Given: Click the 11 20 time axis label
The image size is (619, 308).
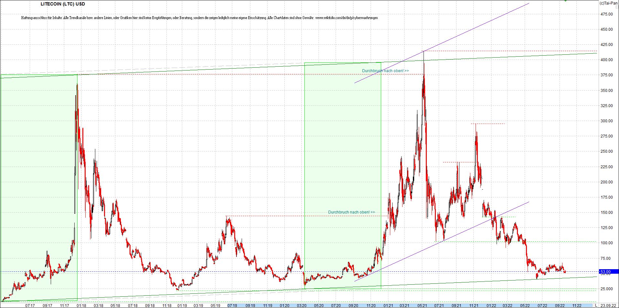Looking at the screenshot, I should [x=371, y=306].
